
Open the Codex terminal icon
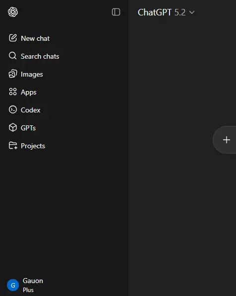(x=13, y=109)
